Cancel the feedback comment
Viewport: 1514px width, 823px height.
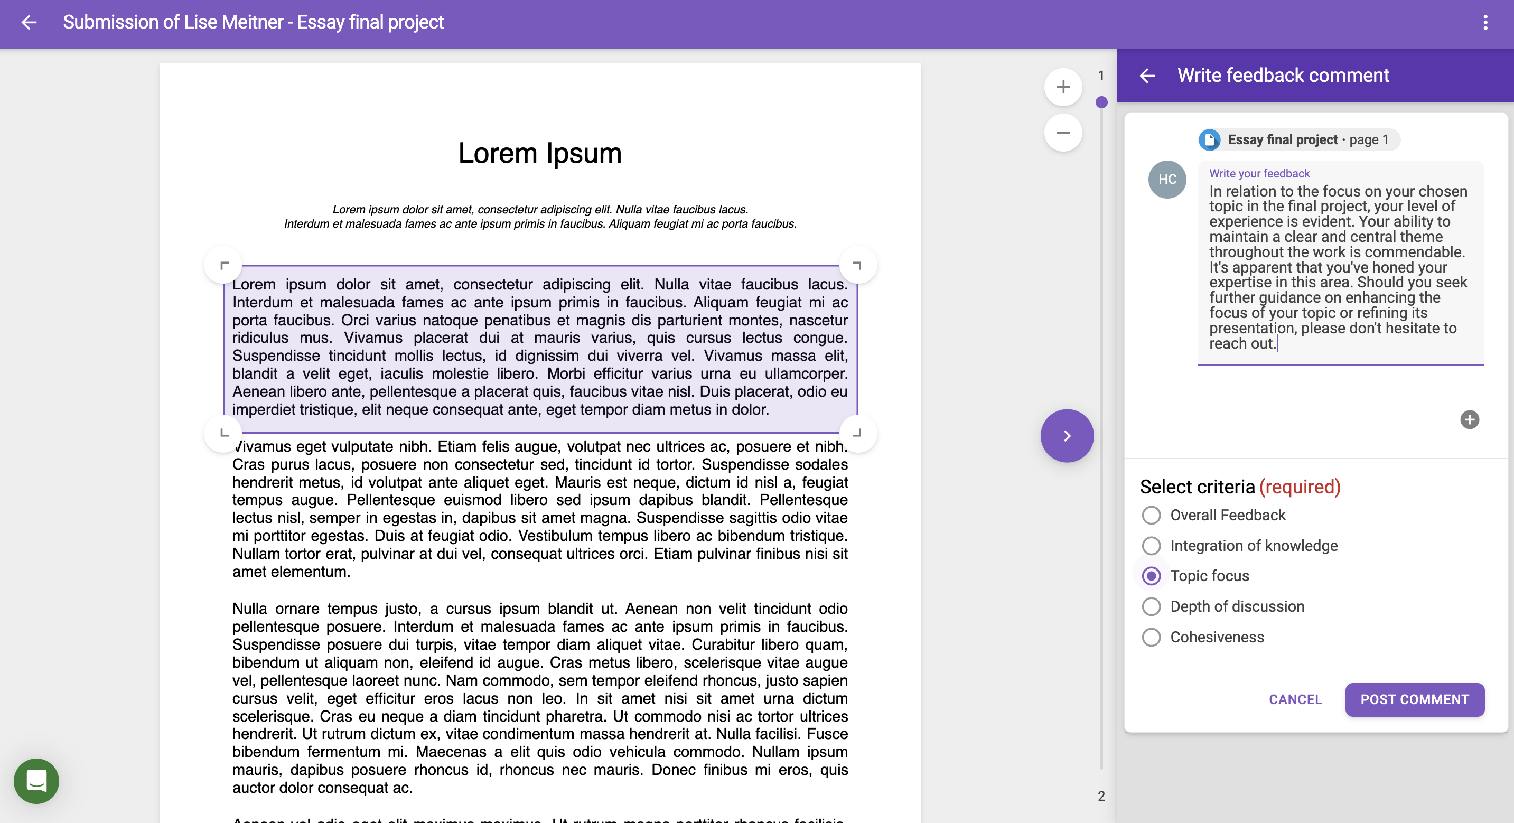[1295, 699]
